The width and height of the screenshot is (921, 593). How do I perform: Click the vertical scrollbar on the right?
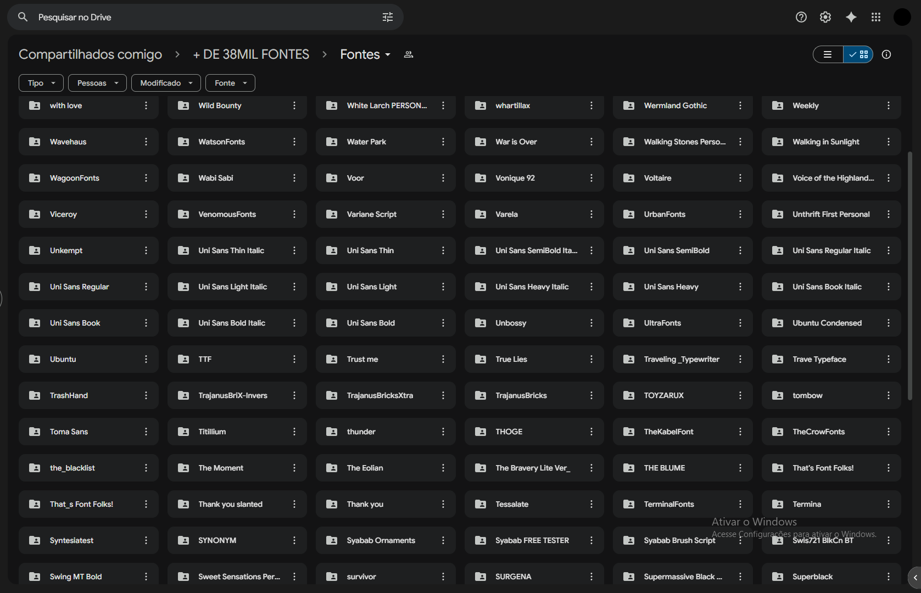click(909, 275)
